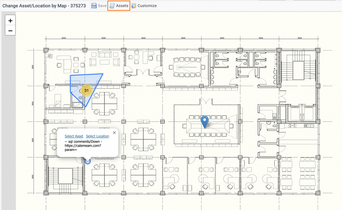Select the blue shaded polygon area
The image size is (342, 210).
coord(92,80)
